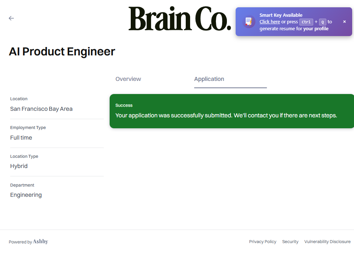Click the Hybrid location type value
Screen dimensions: 354x254
(19, 166)
